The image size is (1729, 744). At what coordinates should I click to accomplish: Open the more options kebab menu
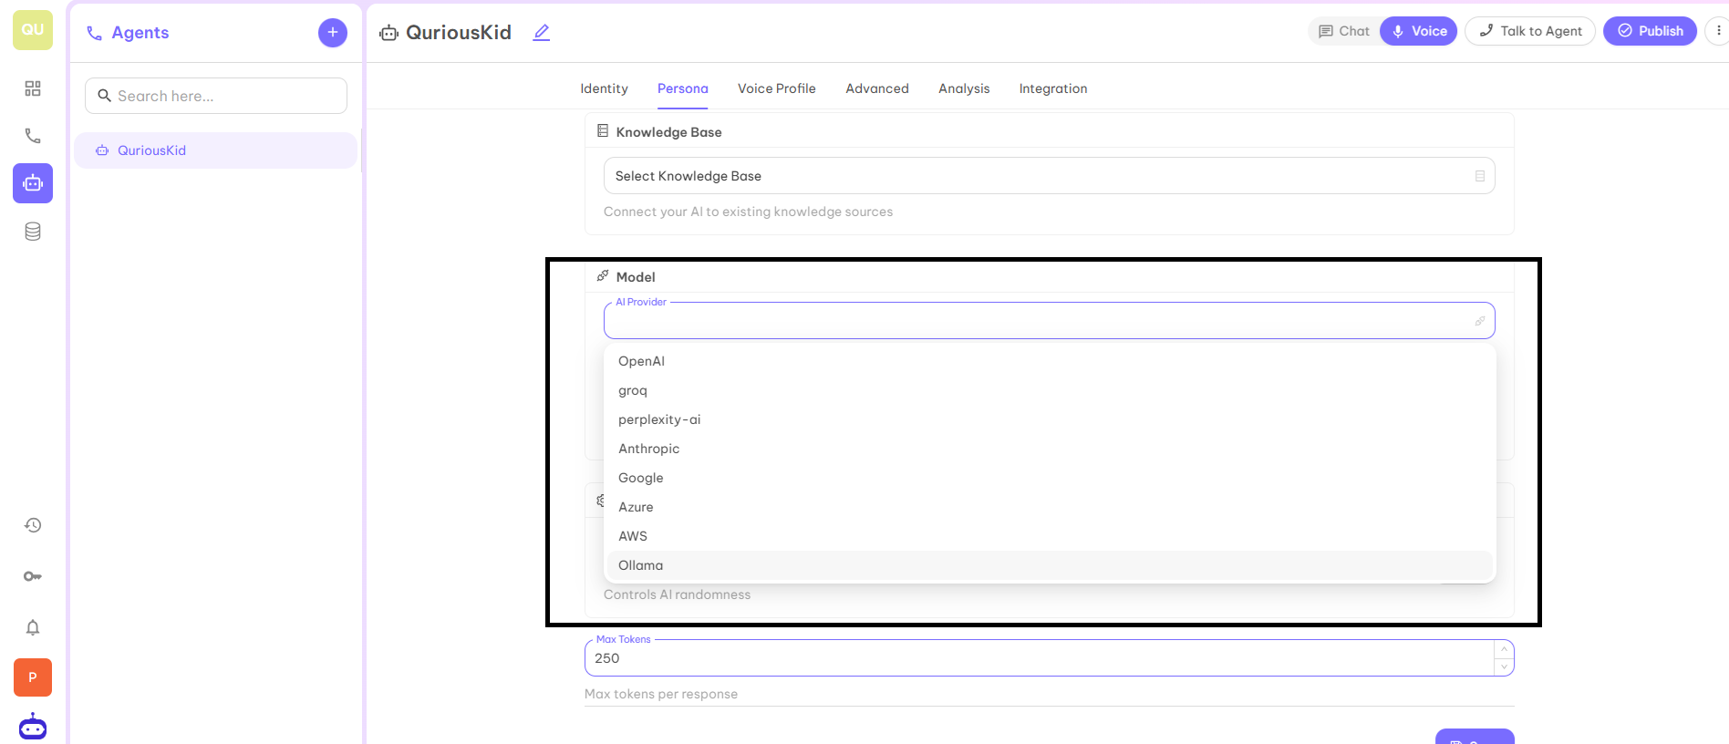1717,31
